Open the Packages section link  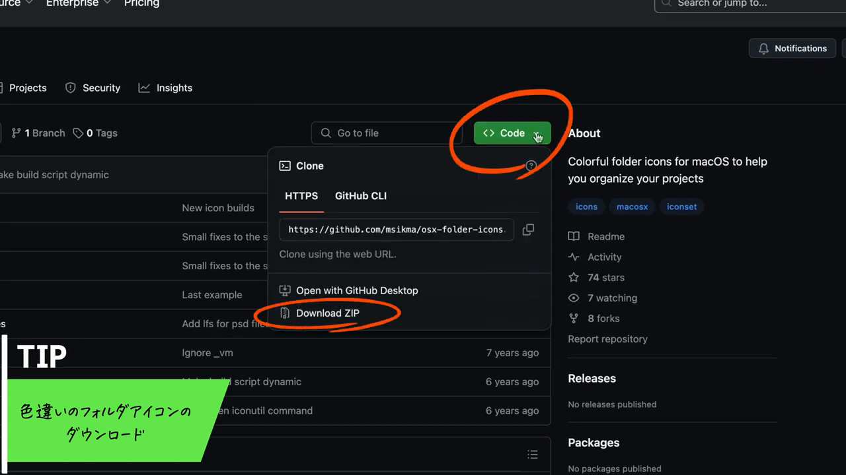[594, 443]
